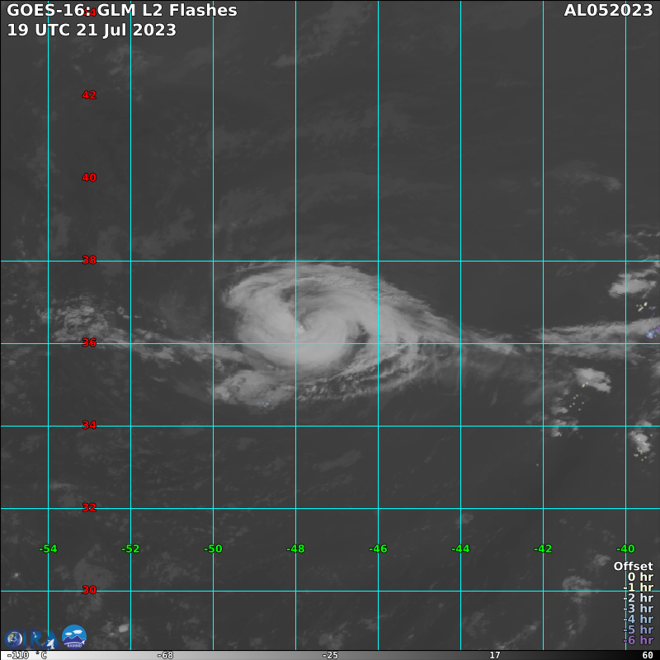The image size is (660, 660).
Task: Click the longitude label '-46'
Action: tap(378, 549)
